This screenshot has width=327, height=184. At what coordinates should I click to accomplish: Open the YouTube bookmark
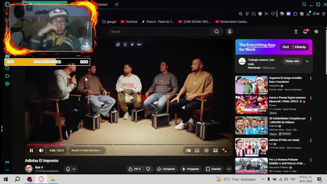(x=129, y=22)
